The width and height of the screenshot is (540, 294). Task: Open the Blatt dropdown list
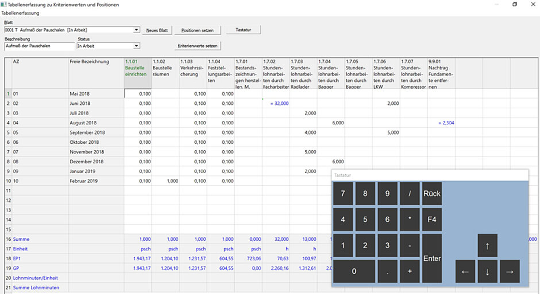click(137, 30)
